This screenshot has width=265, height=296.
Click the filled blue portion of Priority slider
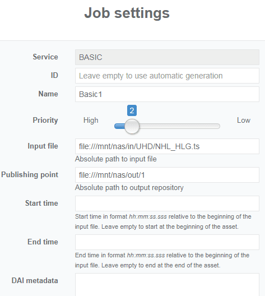click(x=119, y=126)
